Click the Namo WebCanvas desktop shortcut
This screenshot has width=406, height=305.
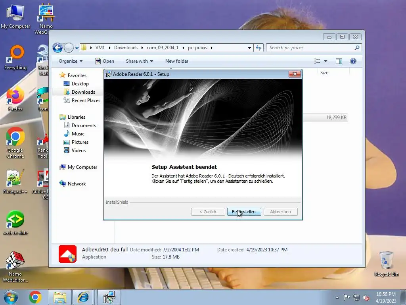(46, 19)
